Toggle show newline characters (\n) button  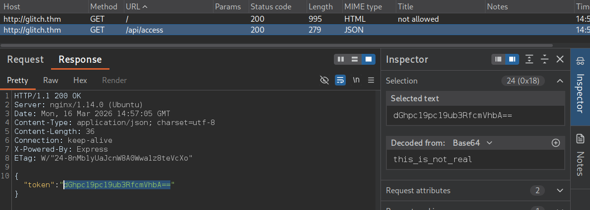tap(356, 80)
